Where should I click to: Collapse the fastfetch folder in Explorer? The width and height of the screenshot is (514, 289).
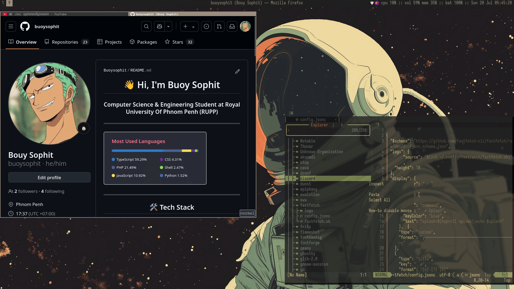[x=310, y=205]
